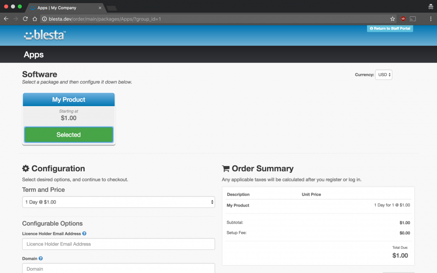Go to browser home page
The image size is (437, 273).
[35, 19]
